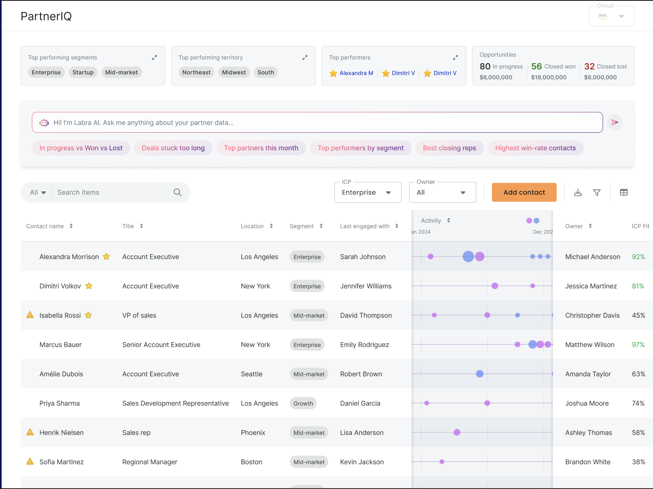The height and width of the screenshot is (489, 653).
Task: Open the ICP Enterprise dropdown
Action: (x=367, y=192)
